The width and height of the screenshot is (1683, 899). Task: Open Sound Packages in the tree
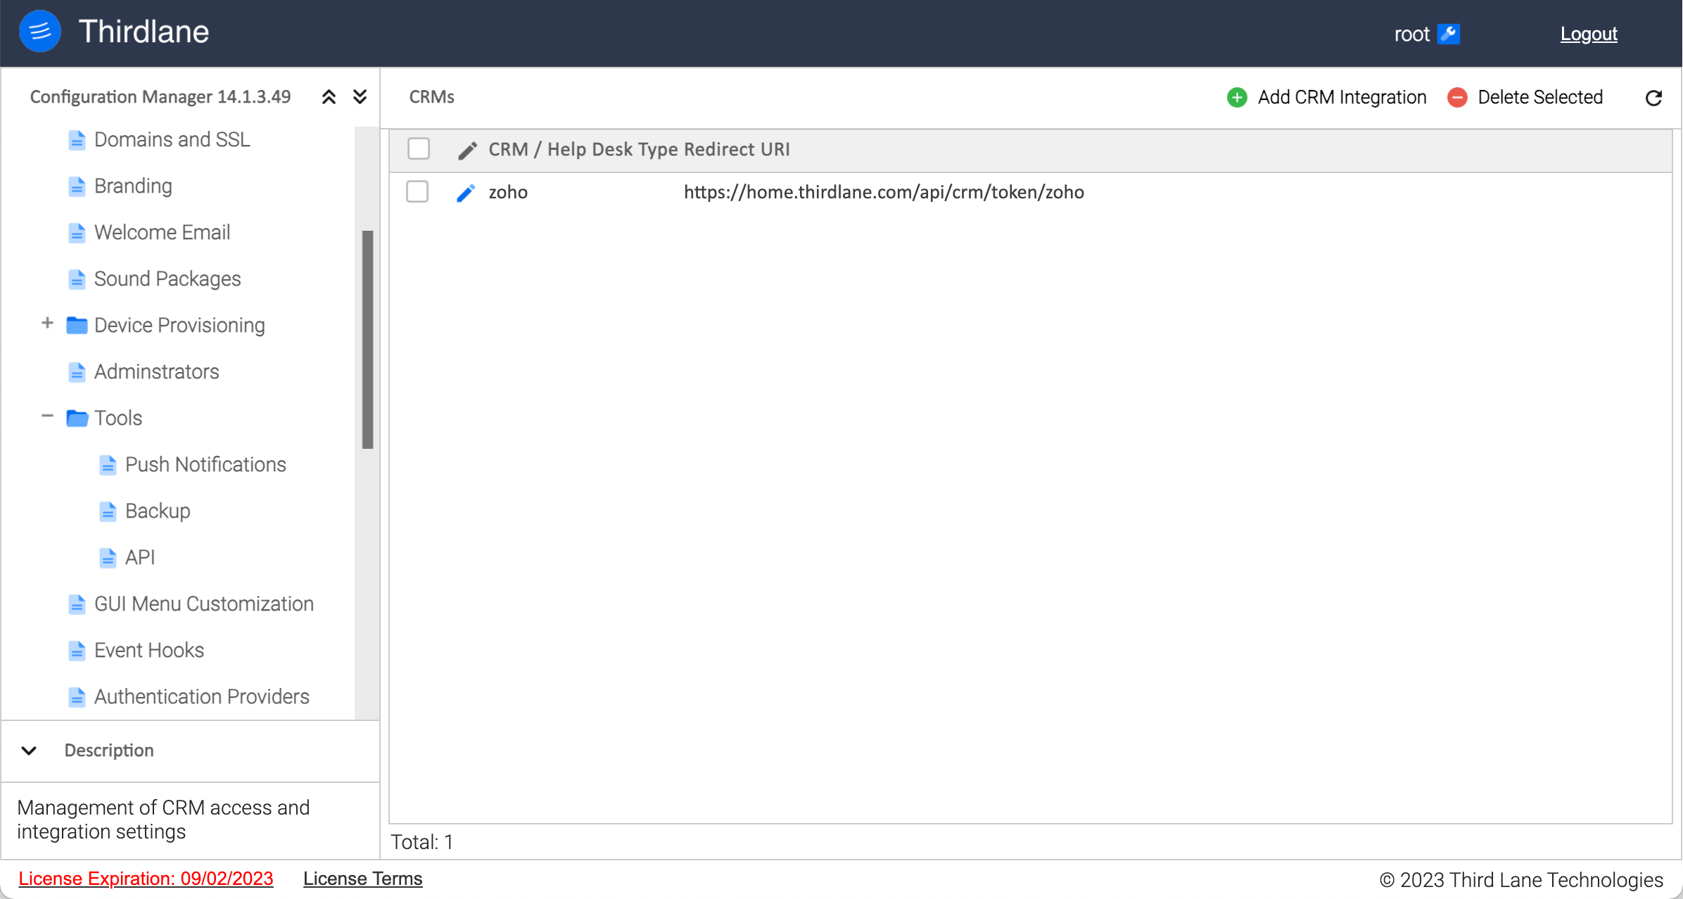pos(167,279)
